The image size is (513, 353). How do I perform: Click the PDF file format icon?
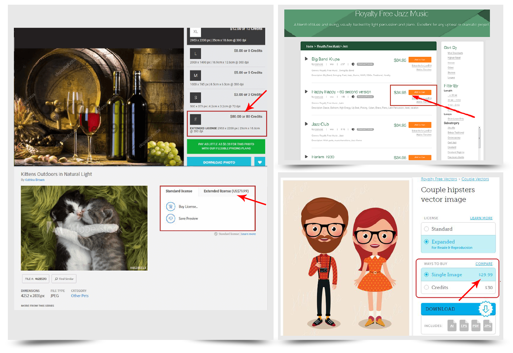[475, 325]
